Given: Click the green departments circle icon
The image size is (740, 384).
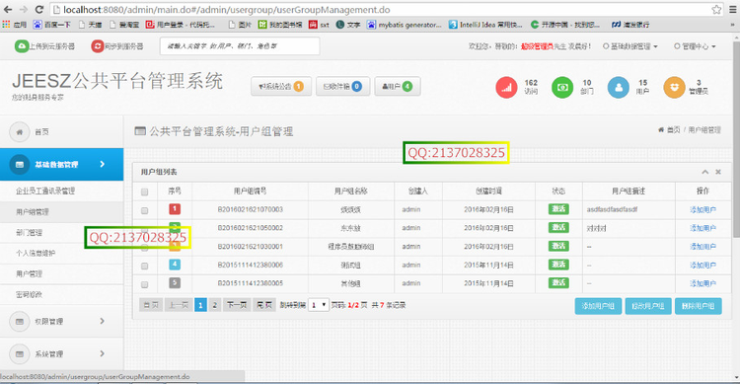Looking at the screenshot, I should coord(562,88).
